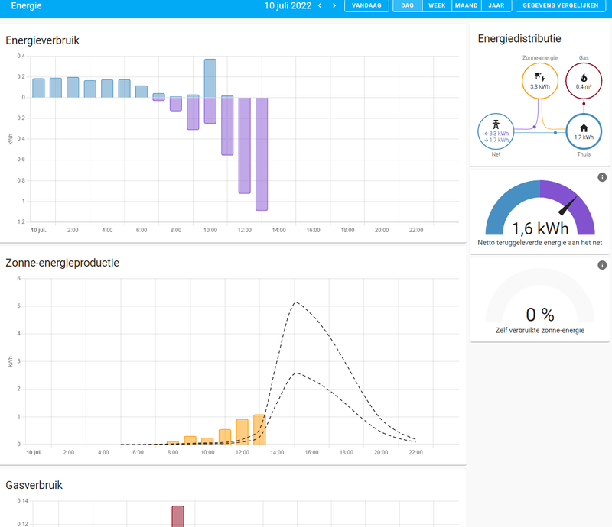The image size is (612, 527).
Task: Click the Energiedistributie heading
Action: click(519, 39)
